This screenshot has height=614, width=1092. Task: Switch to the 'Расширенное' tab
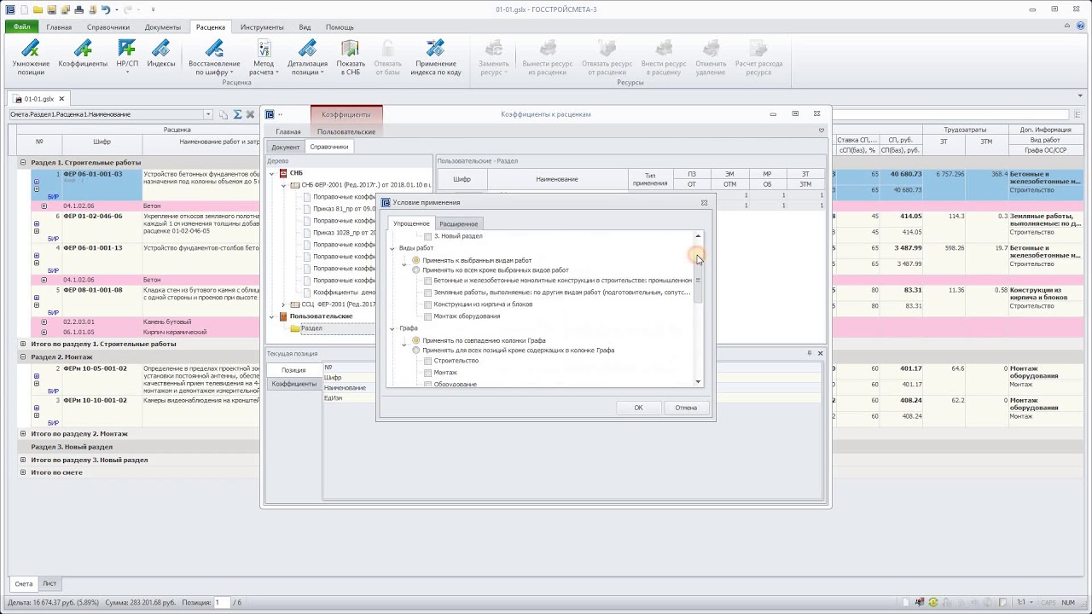pyautogui.click(x=458, y=223)
